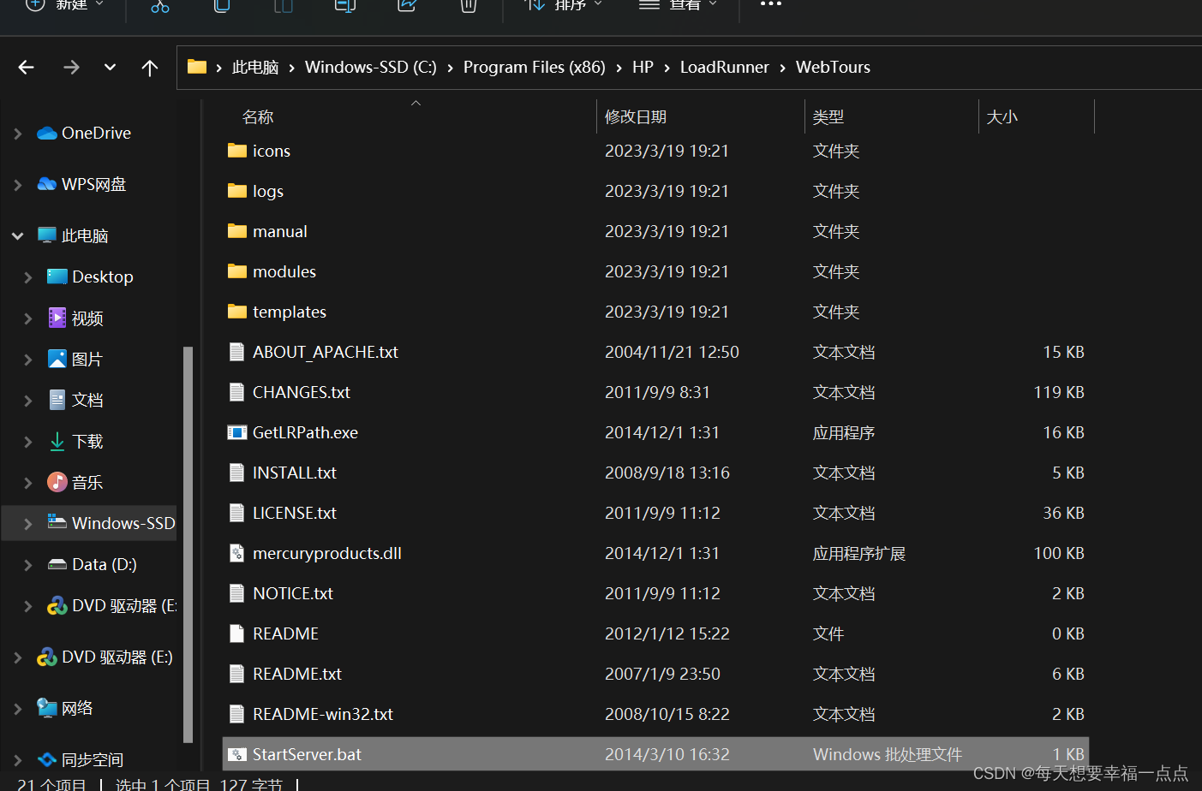The height and width of the screenshot is (791, 1202).
Task: Select README file of type 文件
Action: [x=286, y=633]
